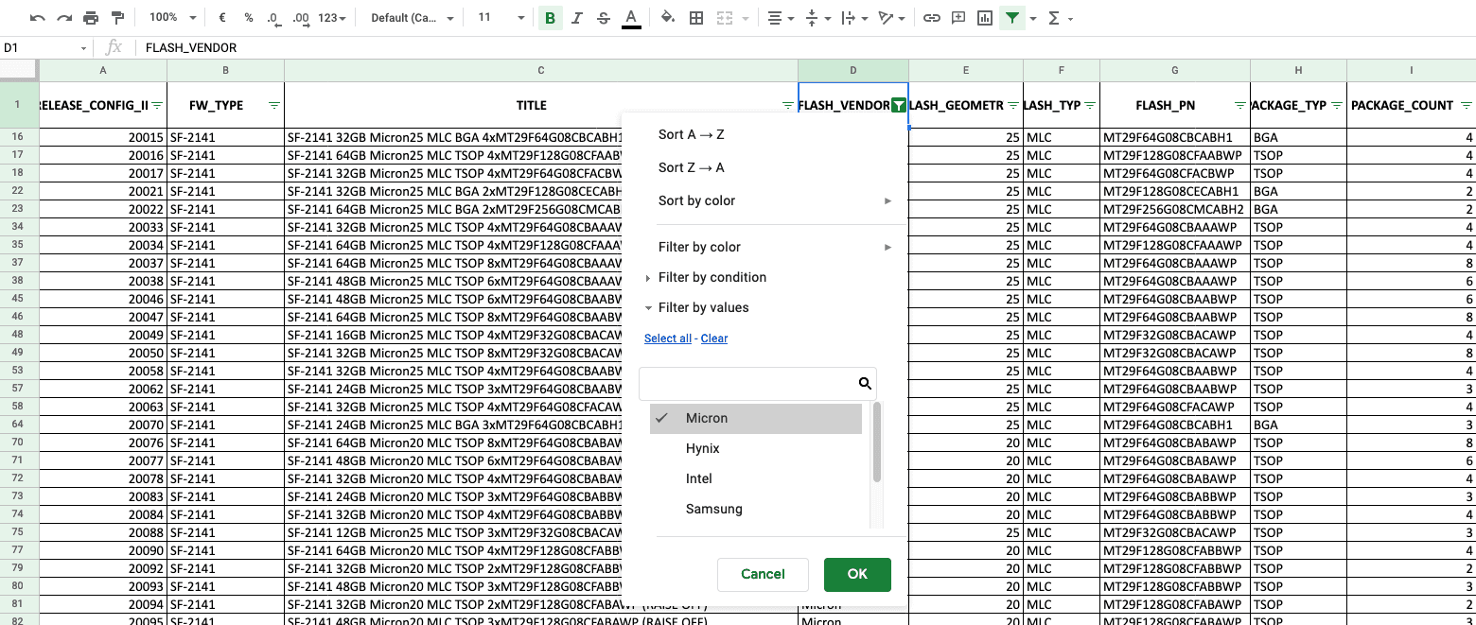Open the Sort by color submenu

pyautogui.click(x=698, y=200)
